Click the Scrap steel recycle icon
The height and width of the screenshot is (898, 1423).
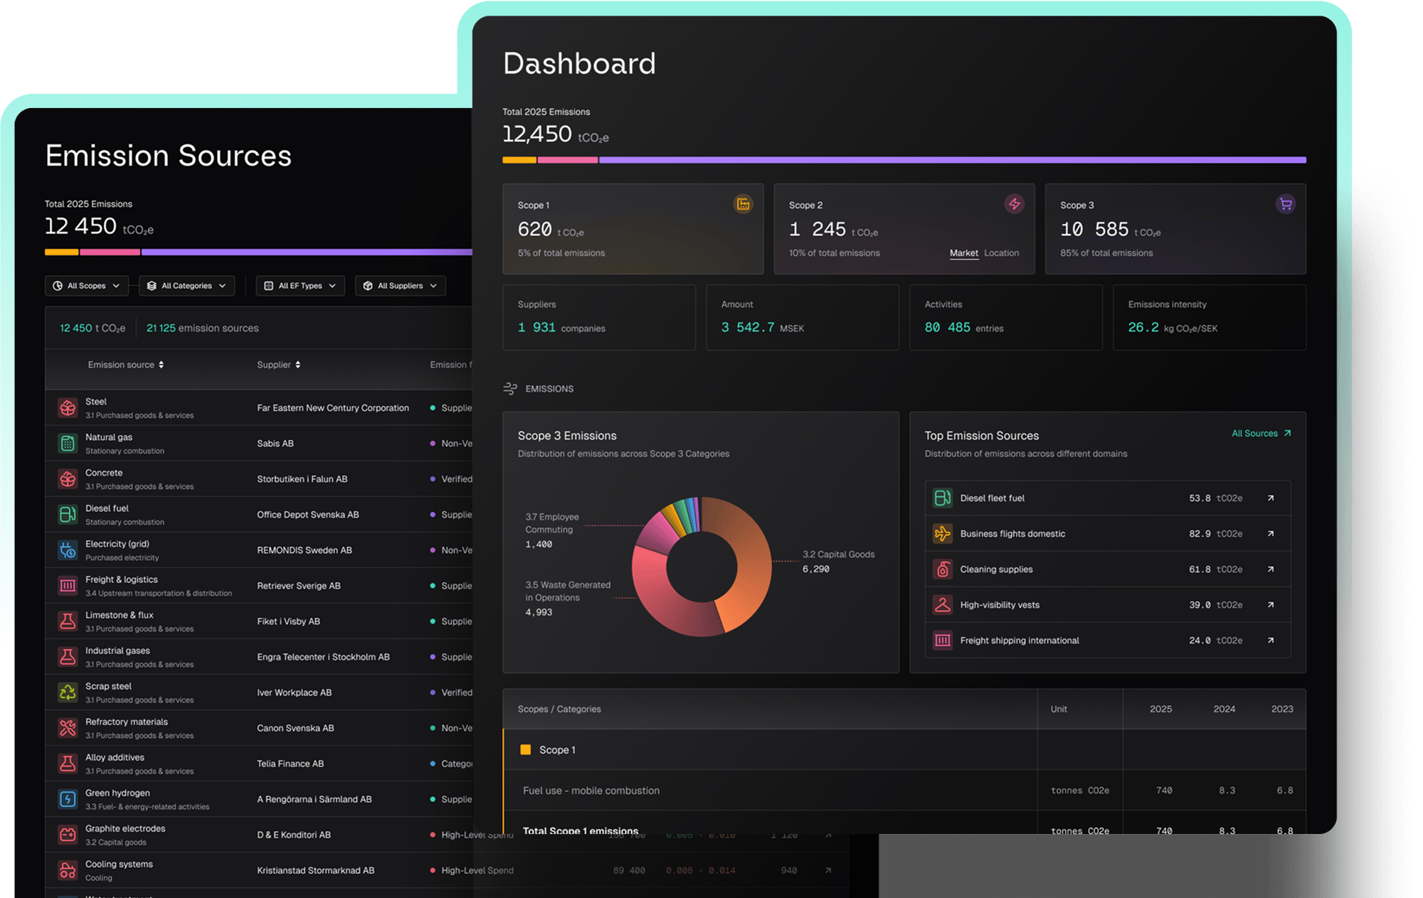tap(68, 692)
